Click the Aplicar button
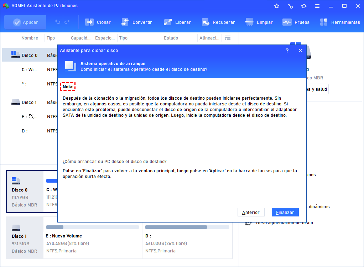Image resolution: width=364 pixels, height=267 pixels. [25, 22]
